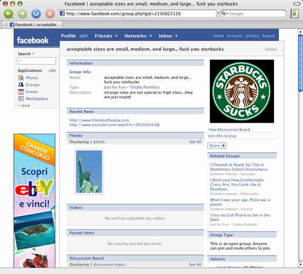Screen dimensions: 303x274
Task: Expand the Friends dropdown arrow
Action: pyautogui.click(x=116, y=36)
